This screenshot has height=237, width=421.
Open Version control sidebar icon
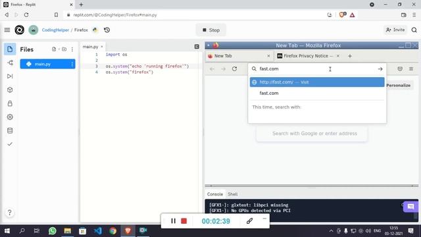click(x=10, y=63)
